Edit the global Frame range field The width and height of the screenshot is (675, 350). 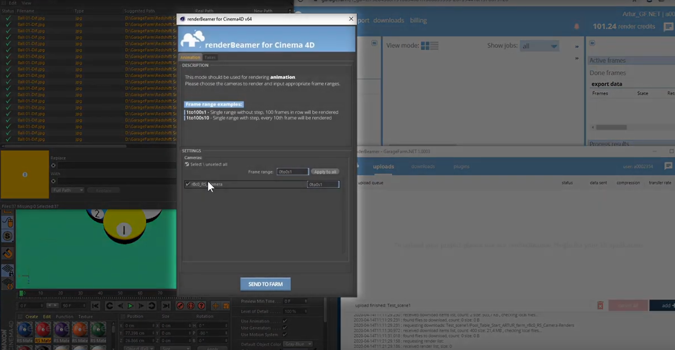click(292, 172)
